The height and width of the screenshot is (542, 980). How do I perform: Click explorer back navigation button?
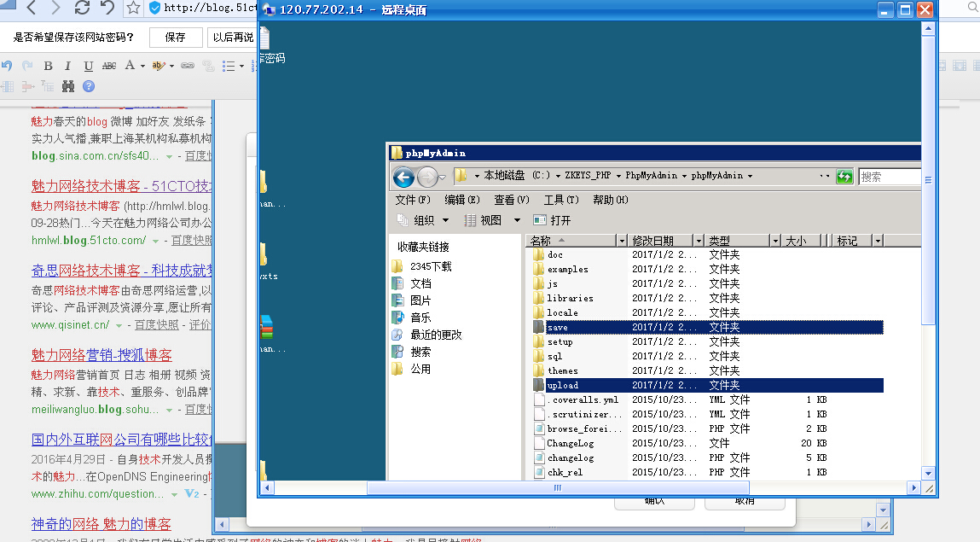coord(403,178)
